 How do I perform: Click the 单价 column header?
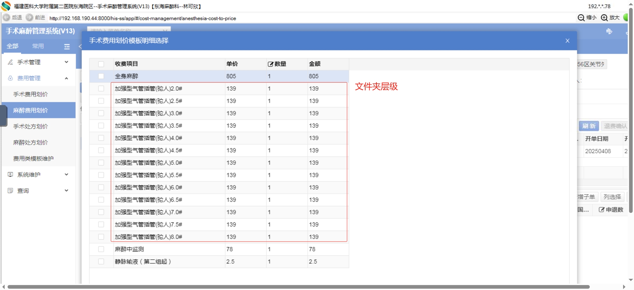point(232,64)
